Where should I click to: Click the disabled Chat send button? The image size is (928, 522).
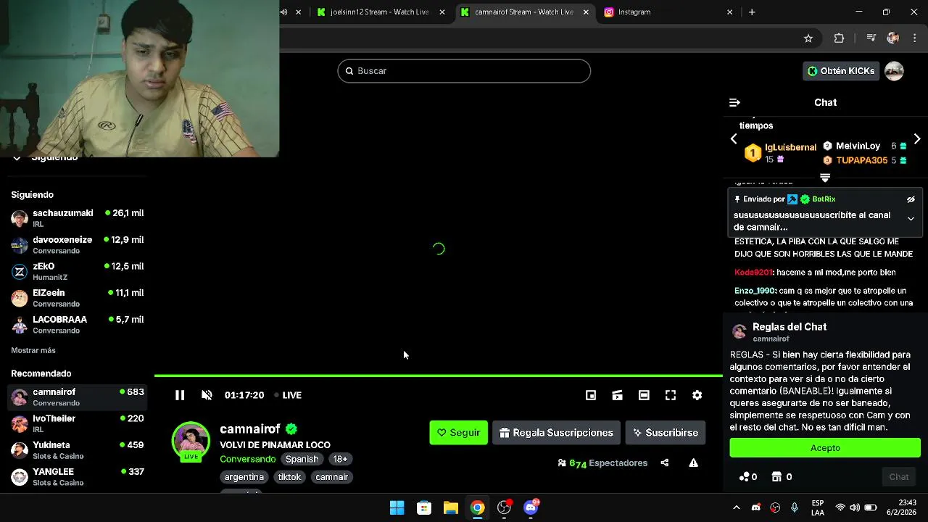click(899, 477)
